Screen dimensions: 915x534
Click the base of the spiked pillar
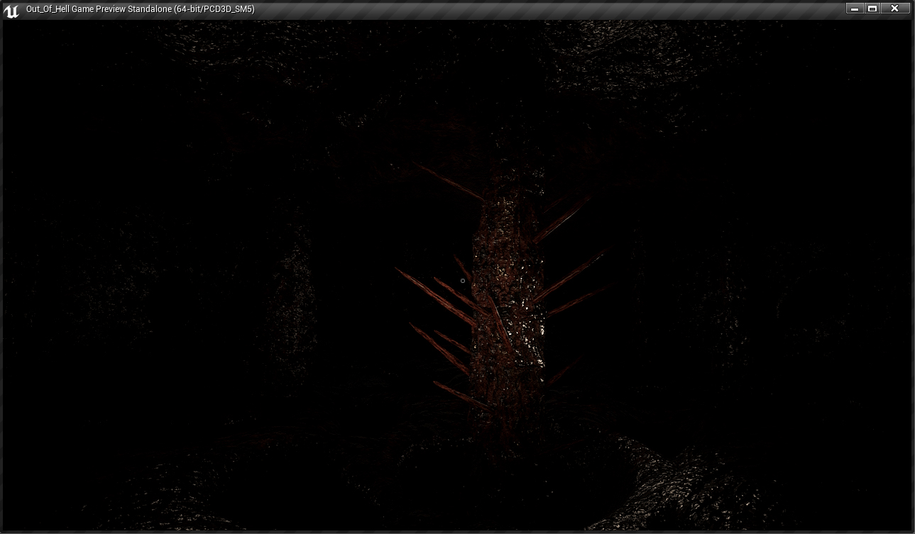click(505, 418)
